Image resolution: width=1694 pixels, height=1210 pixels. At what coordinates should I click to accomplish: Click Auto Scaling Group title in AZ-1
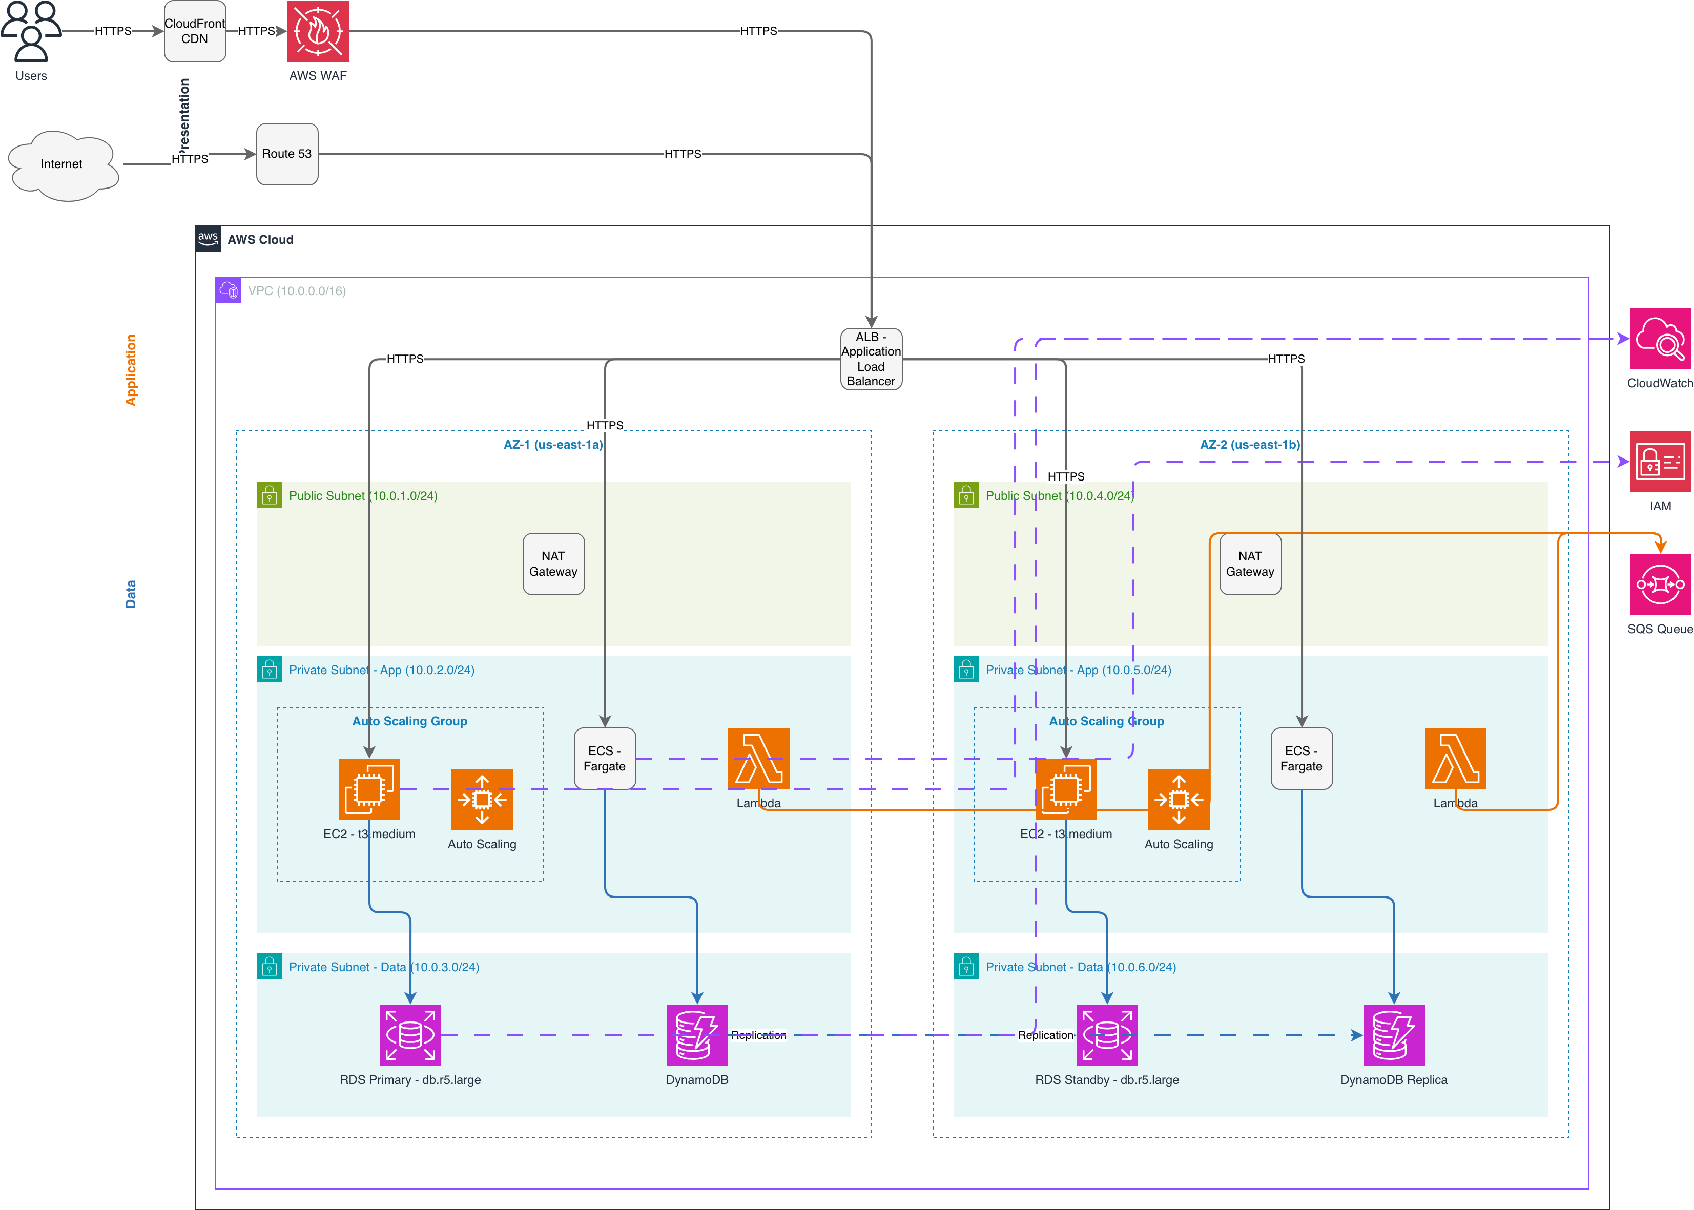(x=410, y=721)
